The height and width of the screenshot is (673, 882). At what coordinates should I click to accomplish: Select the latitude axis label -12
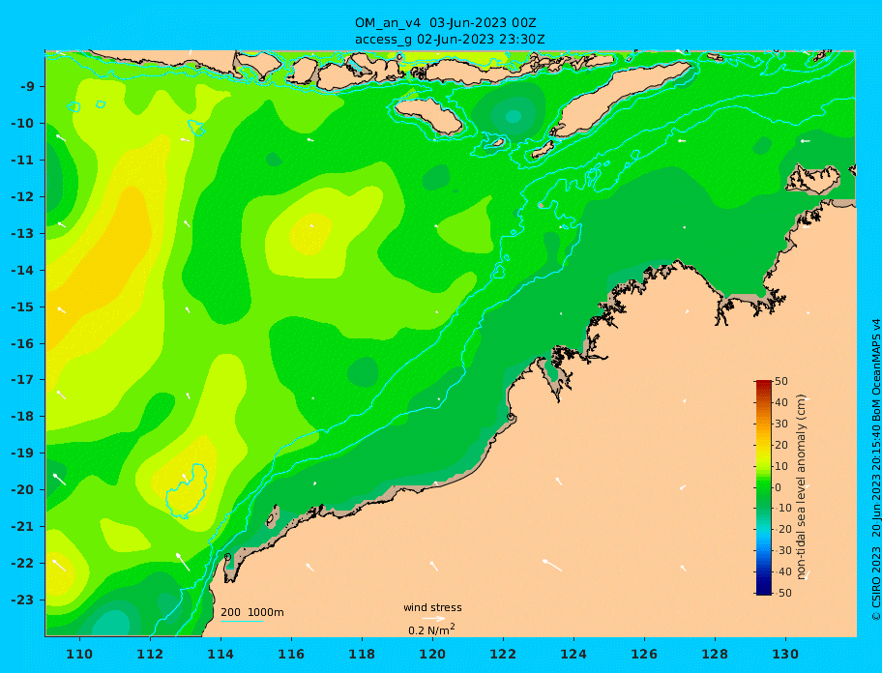[22, 197]
